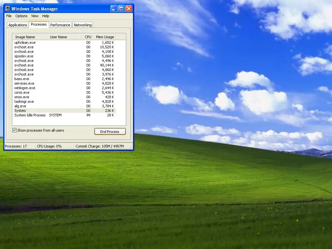Open the View menu
This screenshot has width=332, height=249.
pyautogui.click(x=35, y=16)
